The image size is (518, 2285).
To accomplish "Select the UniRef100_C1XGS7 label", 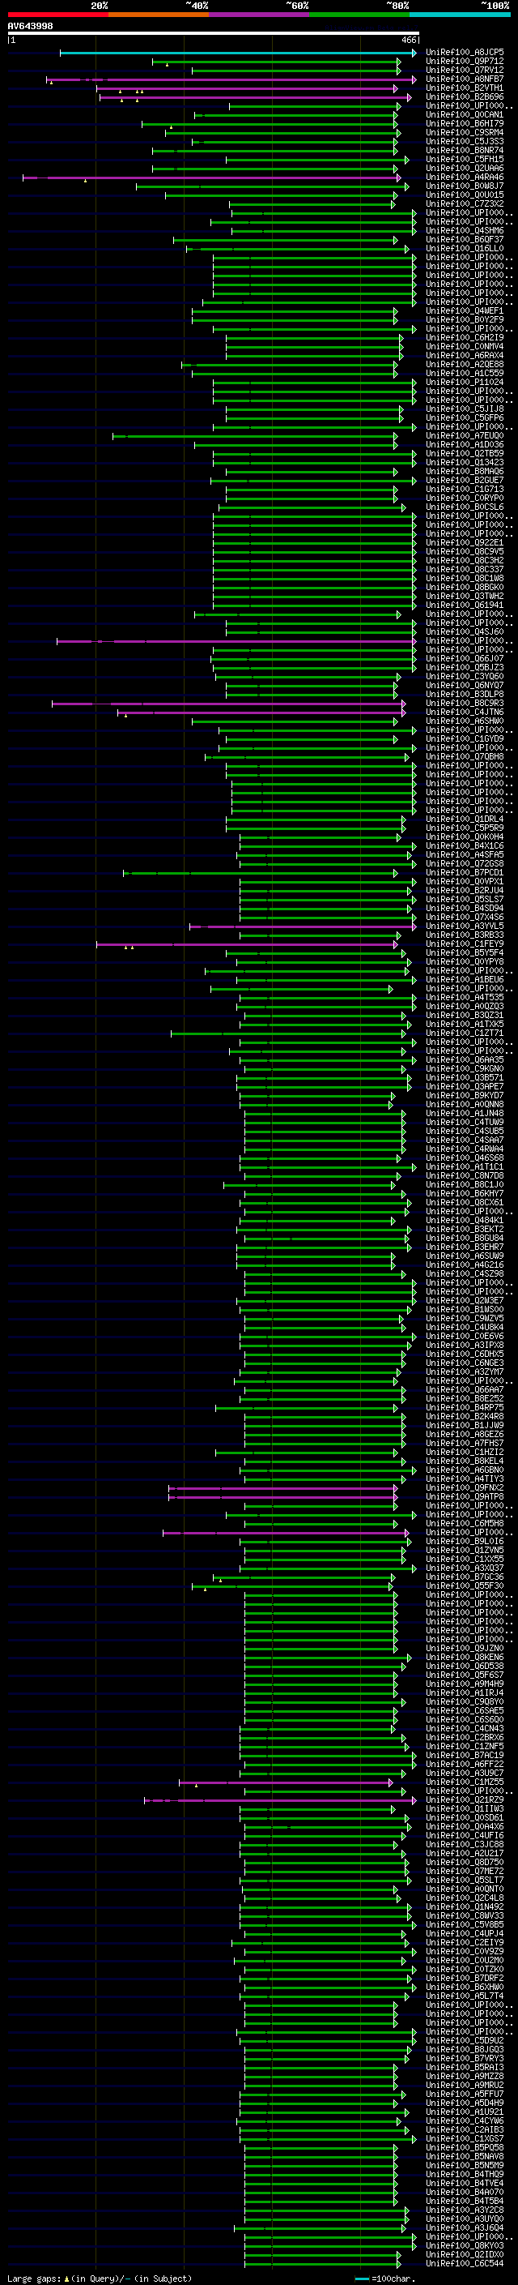I will tap(465, 2138).
